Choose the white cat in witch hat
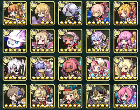The width and height of the screenshot is (140, 110). click(x=15, y=41)
